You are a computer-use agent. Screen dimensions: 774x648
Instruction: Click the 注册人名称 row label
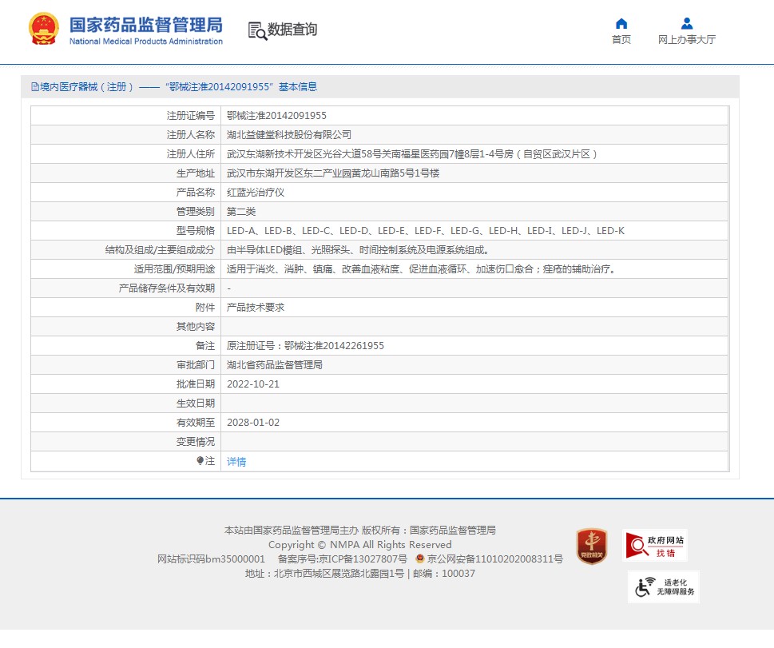coord(191,135)
